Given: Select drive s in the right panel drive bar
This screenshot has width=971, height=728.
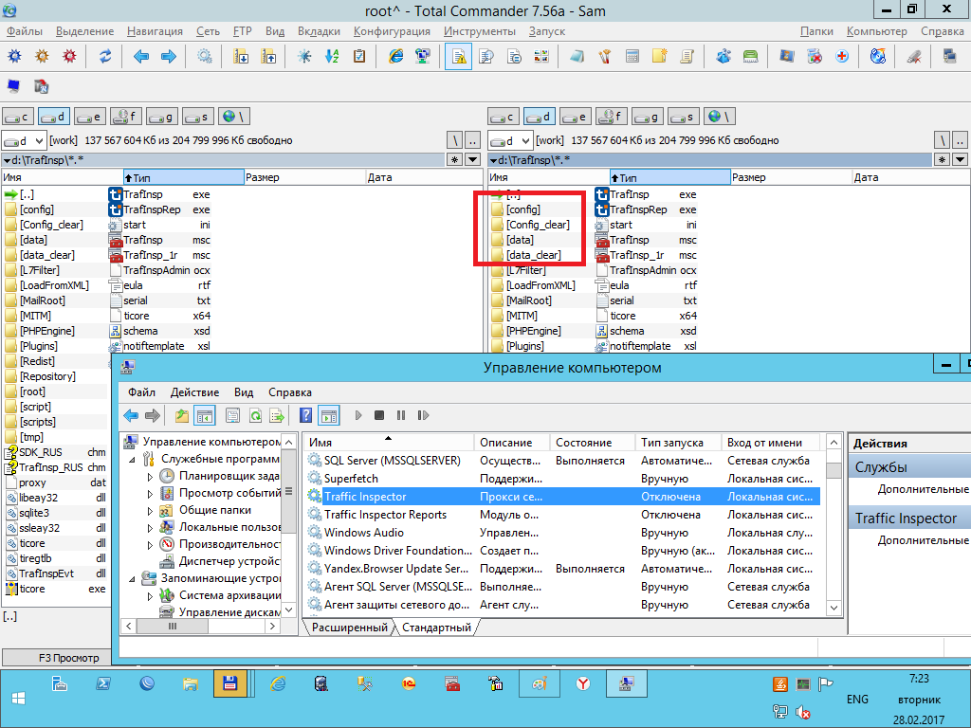Looking at the screenshot, I should tap(684, 117).
